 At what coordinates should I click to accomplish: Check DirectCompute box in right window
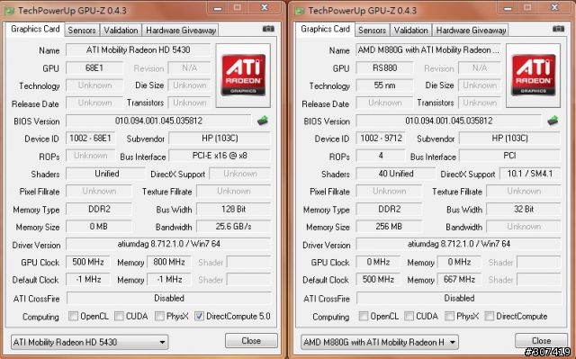tap(490, 316)
